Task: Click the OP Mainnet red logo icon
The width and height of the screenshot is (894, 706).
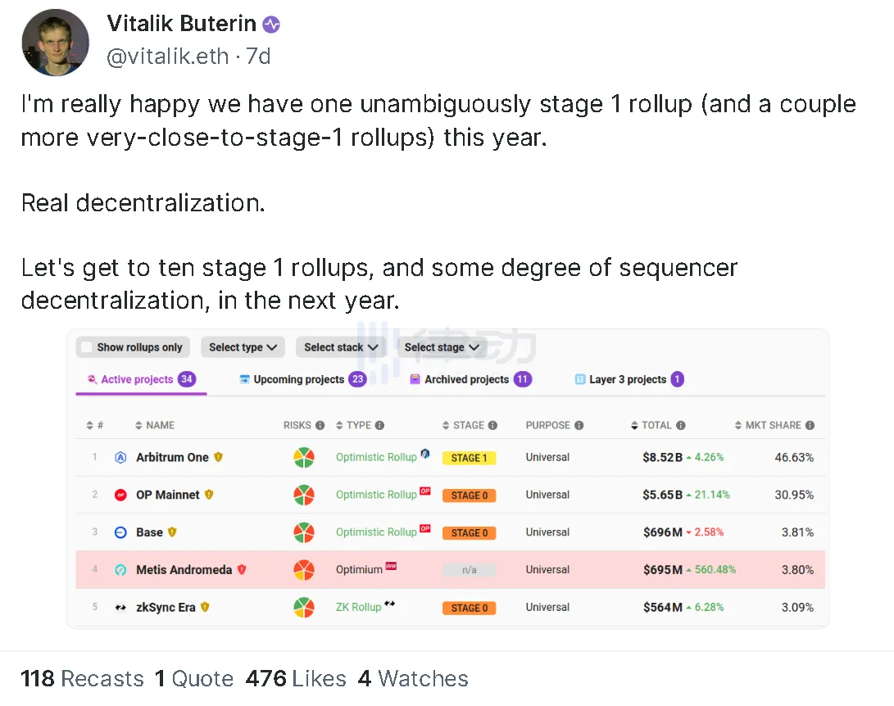Action: pos(121,495)
